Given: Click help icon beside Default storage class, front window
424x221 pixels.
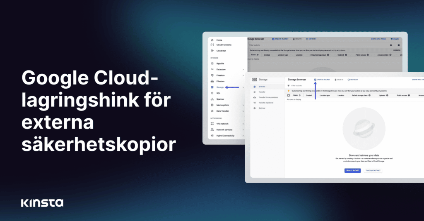Looking at the screenshot, I should [x=369, y=95].
